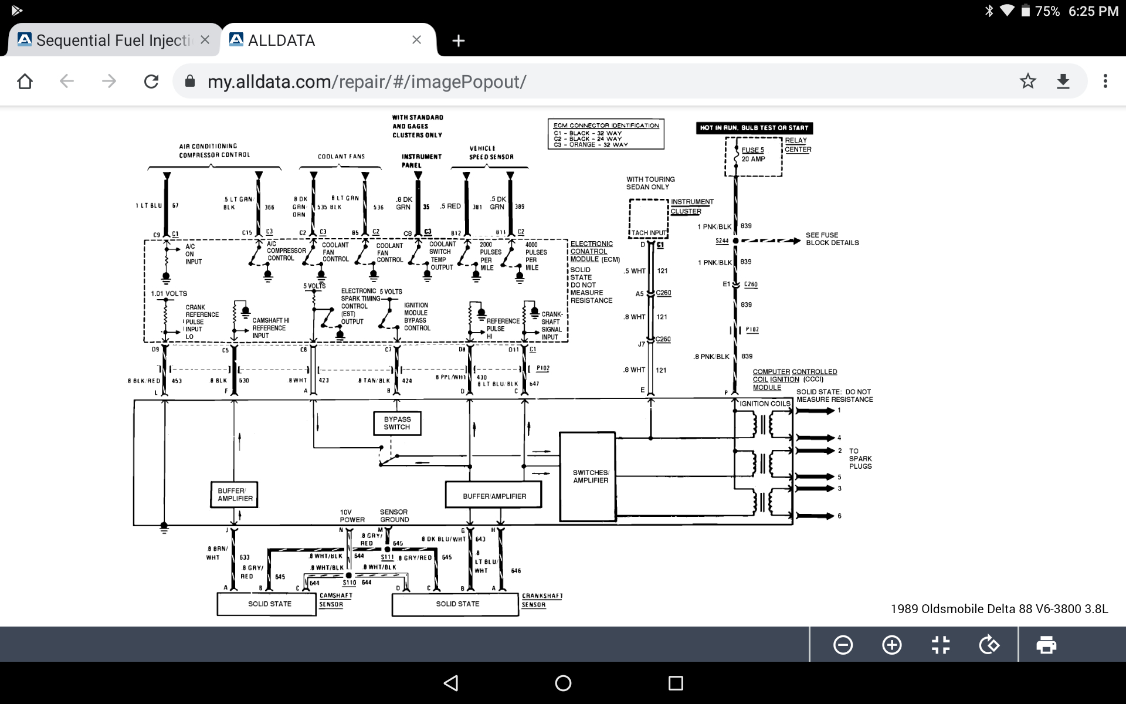This screenshot has height=704, width=1126.
Task: Open browser downloads icon
Action: [1063, 81]
